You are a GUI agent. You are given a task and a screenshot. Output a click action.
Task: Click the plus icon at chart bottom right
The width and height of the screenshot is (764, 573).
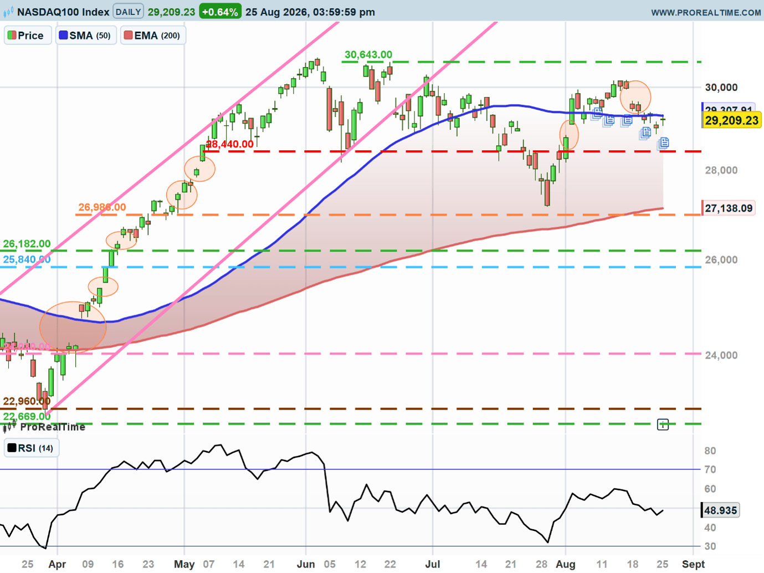[x=663, y=424]
